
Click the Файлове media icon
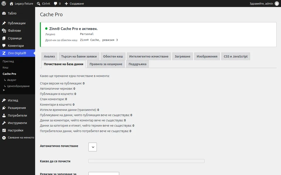pos(4,31)
